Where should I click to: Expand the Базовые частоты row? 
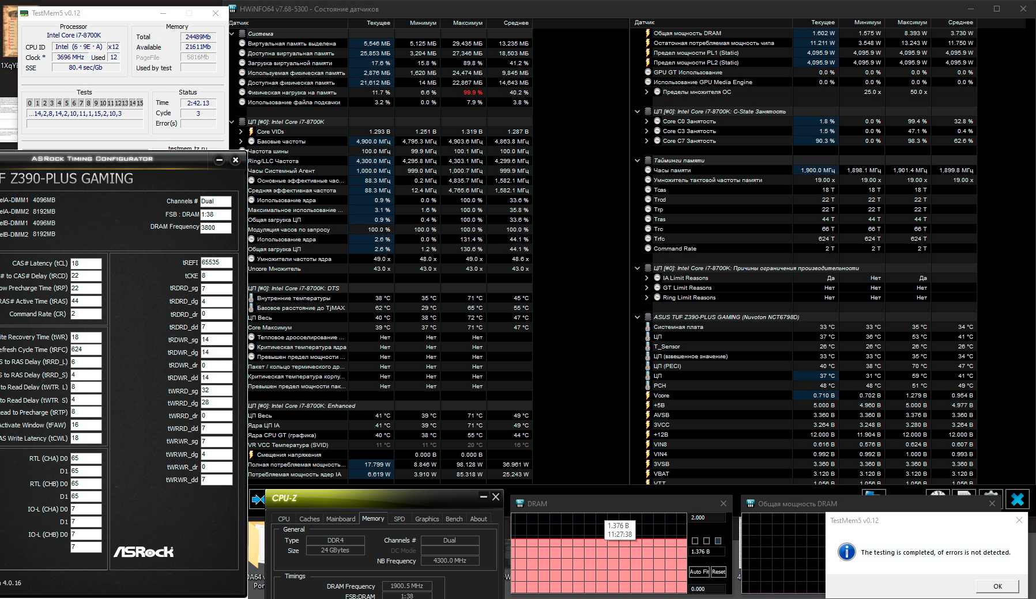[241, 141]
